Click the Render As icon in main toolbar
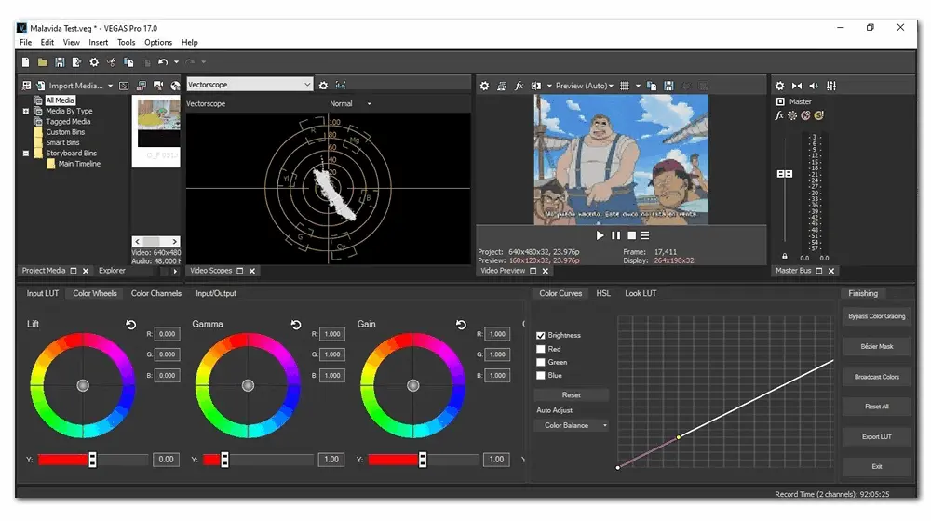Image resolution: width=931 pixels, height=521 pixels. pos(76,61)
